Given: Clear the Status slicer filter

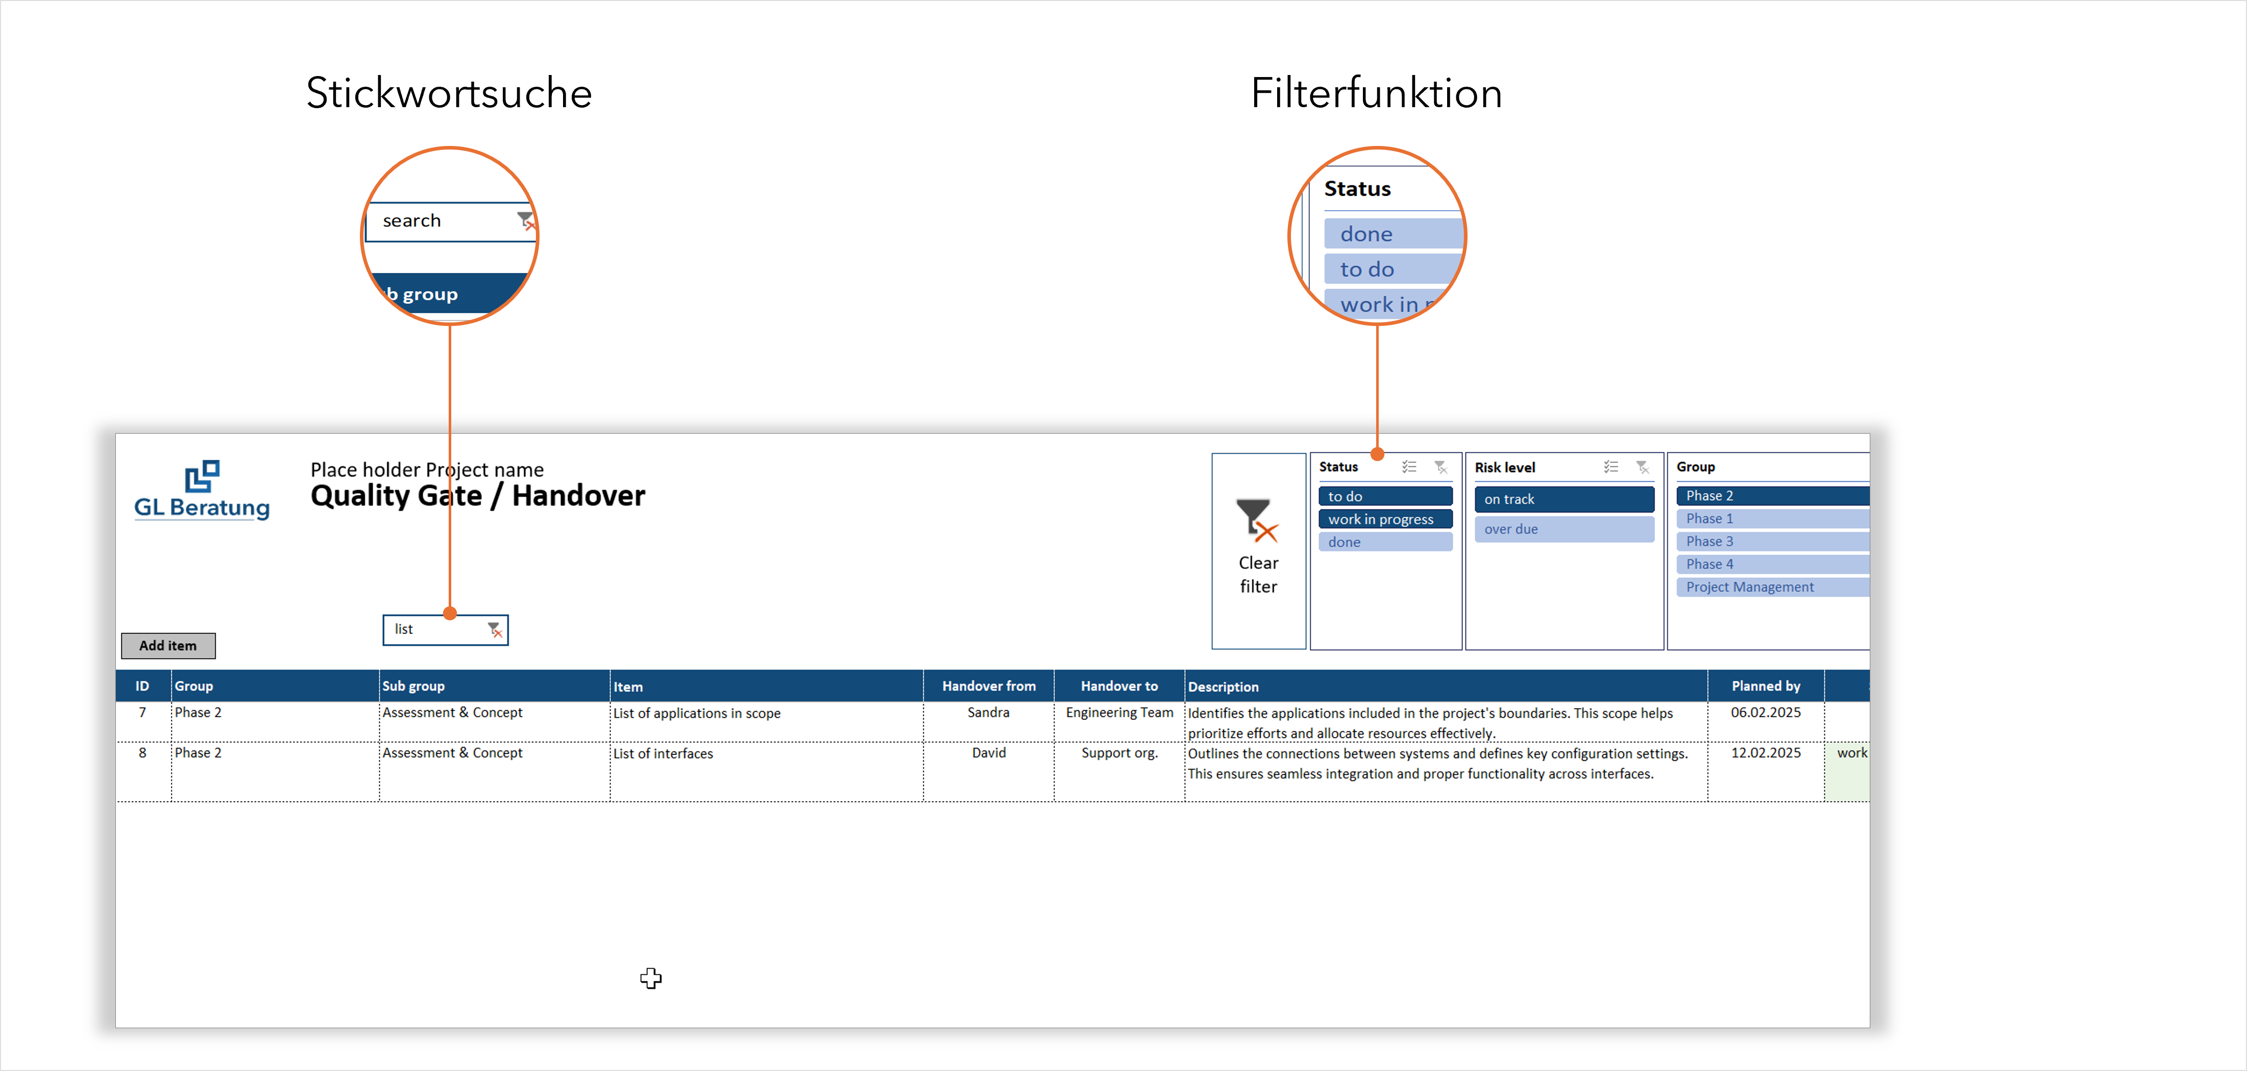Looking at the screenshot, I should pos(1441,467).
